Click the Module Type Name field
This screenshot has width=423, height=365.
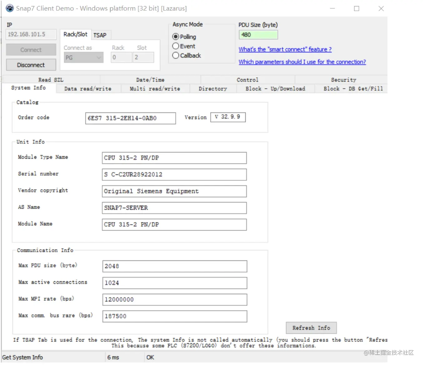(x=174, y=158)
